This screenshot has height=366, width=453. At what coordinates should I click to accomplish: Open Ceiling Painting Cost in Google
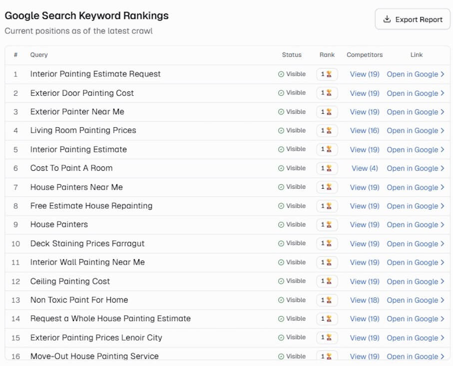[415, 281]
